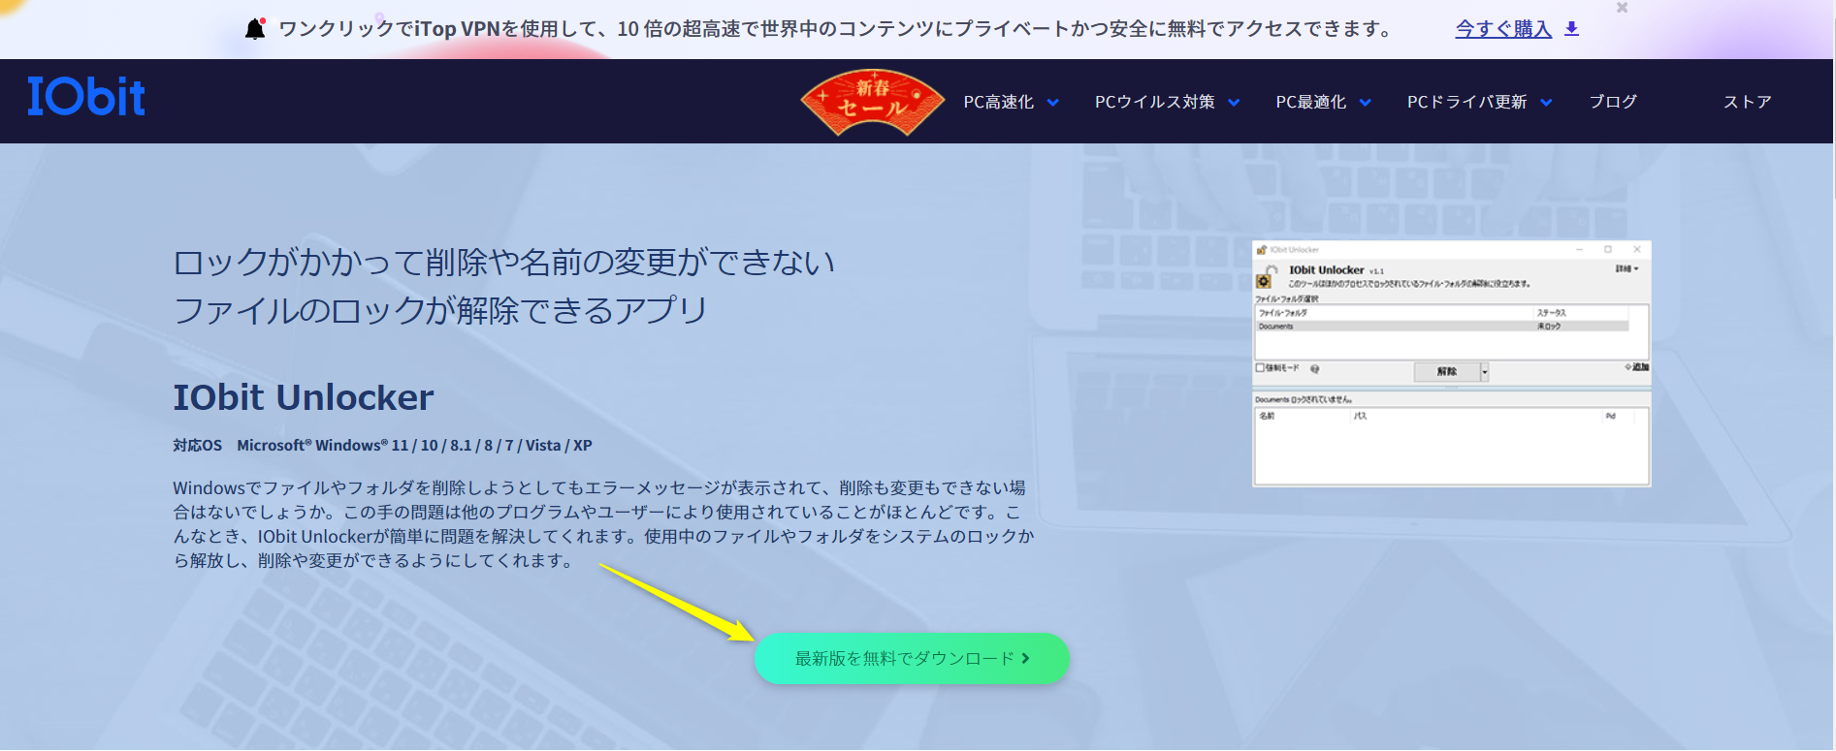Dismiss the iTop VPN promo banner
Image resolution: width=1836 pixels, height=751 pixels.
click(1622, 8)
